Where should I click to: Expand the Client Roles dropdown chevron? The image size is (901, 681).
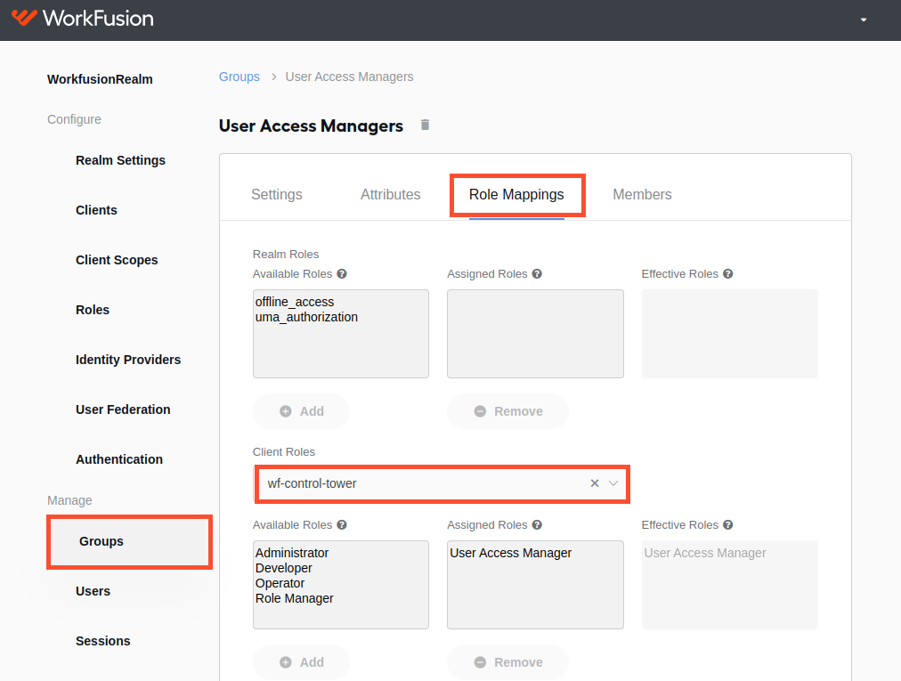pos(613,483)
